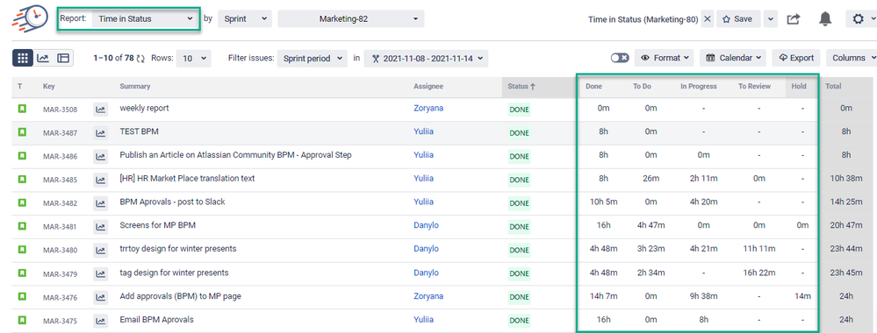
Task: Switch to pivot layout view
Action: click(63, 58)
